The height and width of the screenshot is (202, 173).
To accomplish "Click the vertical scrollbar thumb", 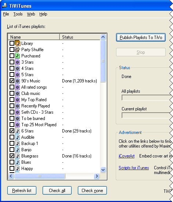I will [103, 61].
